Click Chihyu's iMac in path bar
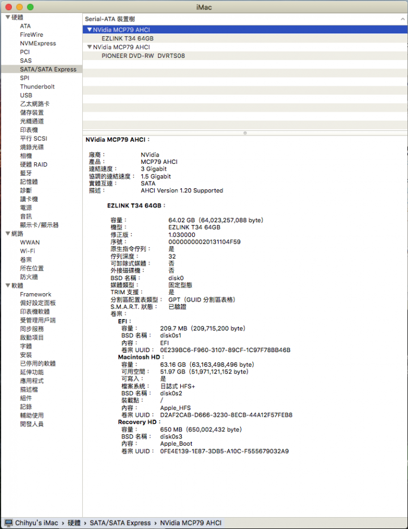The image size is (408, 529). [x=36, y=523]
